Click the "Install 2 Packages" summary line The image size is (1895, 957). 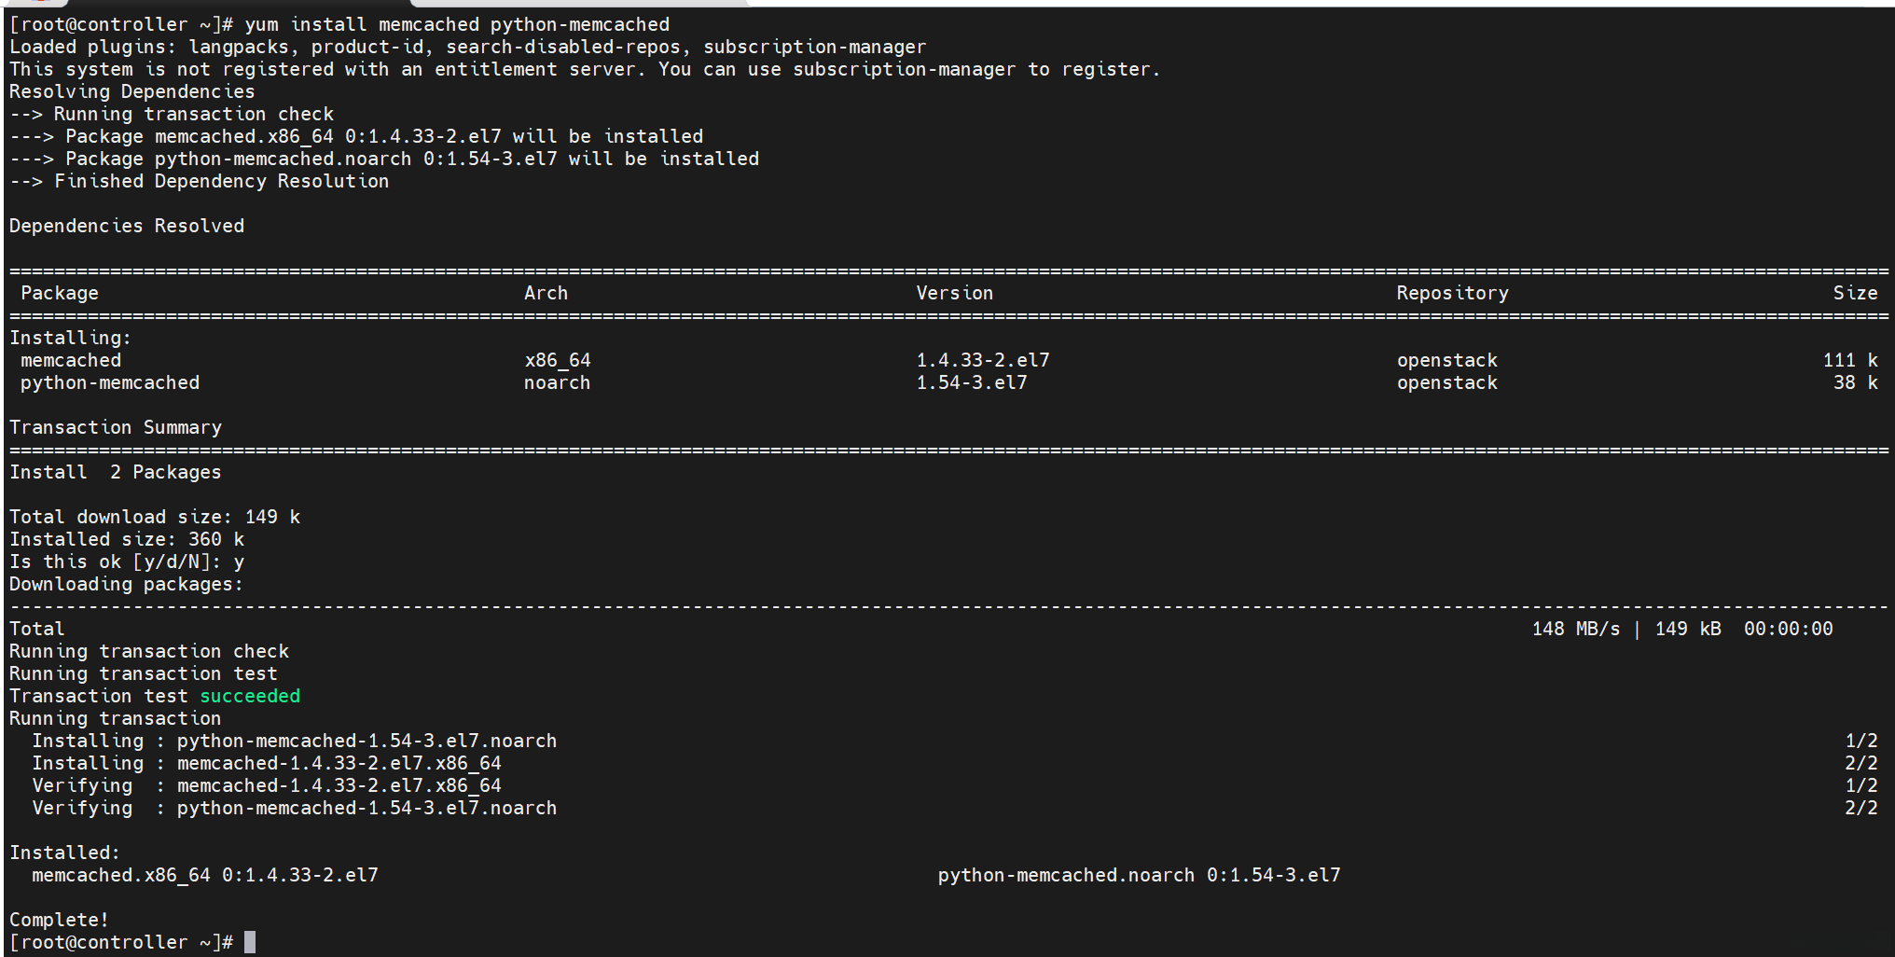pyautogui.click(x=116, y=472)
